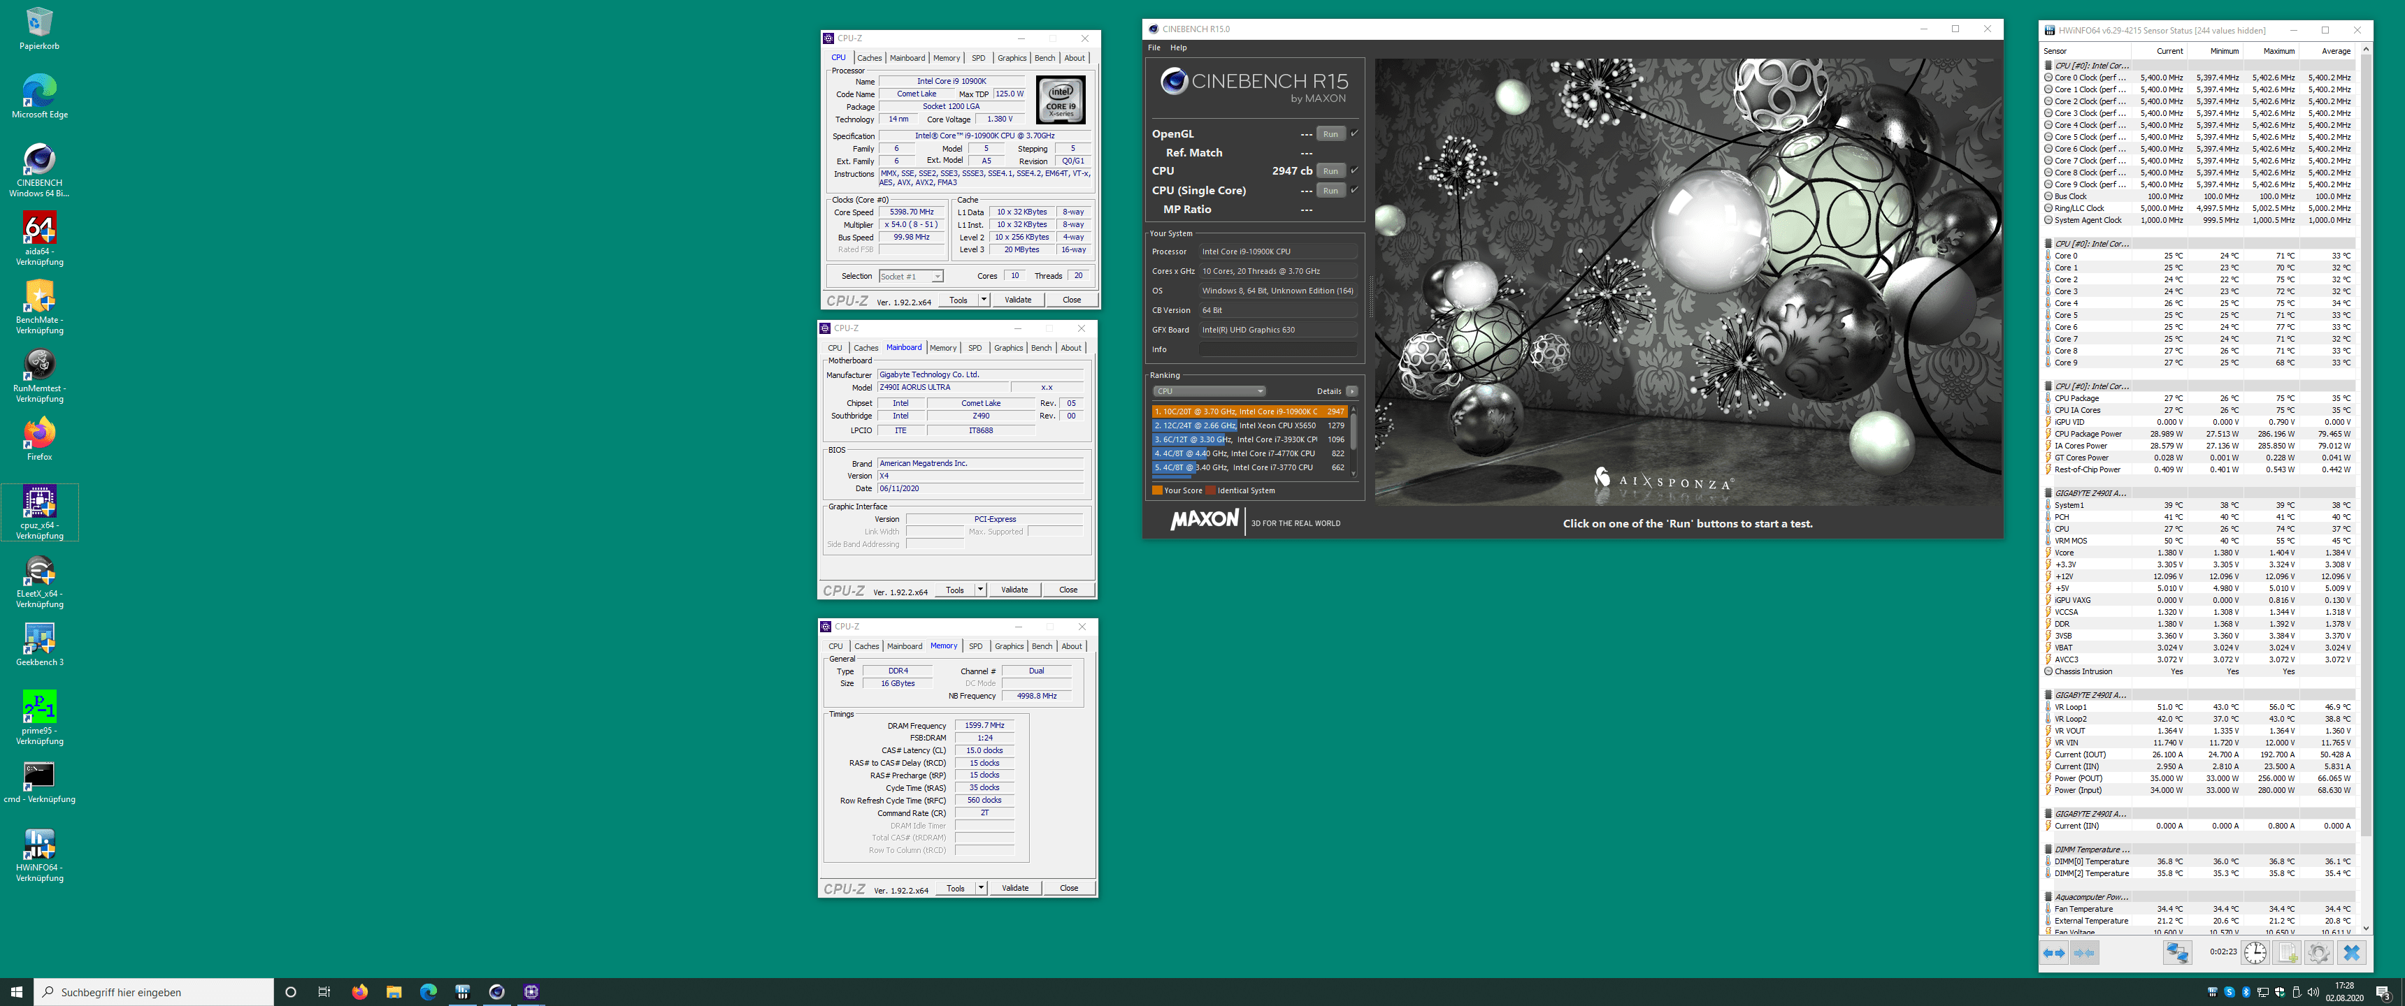The width and height of the screenshot is (2405, 1006).
Task: Open HWiNFO sensor settings gear icon
Action: [2319, 953]
